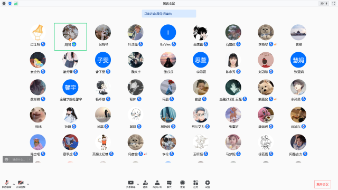Click the muted mic icon beside 金融212班 participant
Viewport: 338px width, 190px height.
[x=245, y=99]
